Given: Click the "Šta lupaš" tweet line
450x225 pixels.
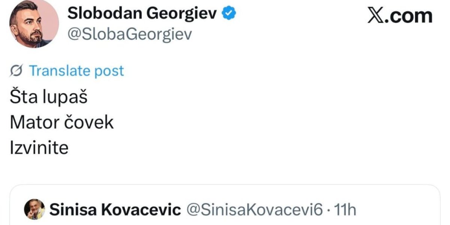Looking at the screenshot, I should click(49, 98).
